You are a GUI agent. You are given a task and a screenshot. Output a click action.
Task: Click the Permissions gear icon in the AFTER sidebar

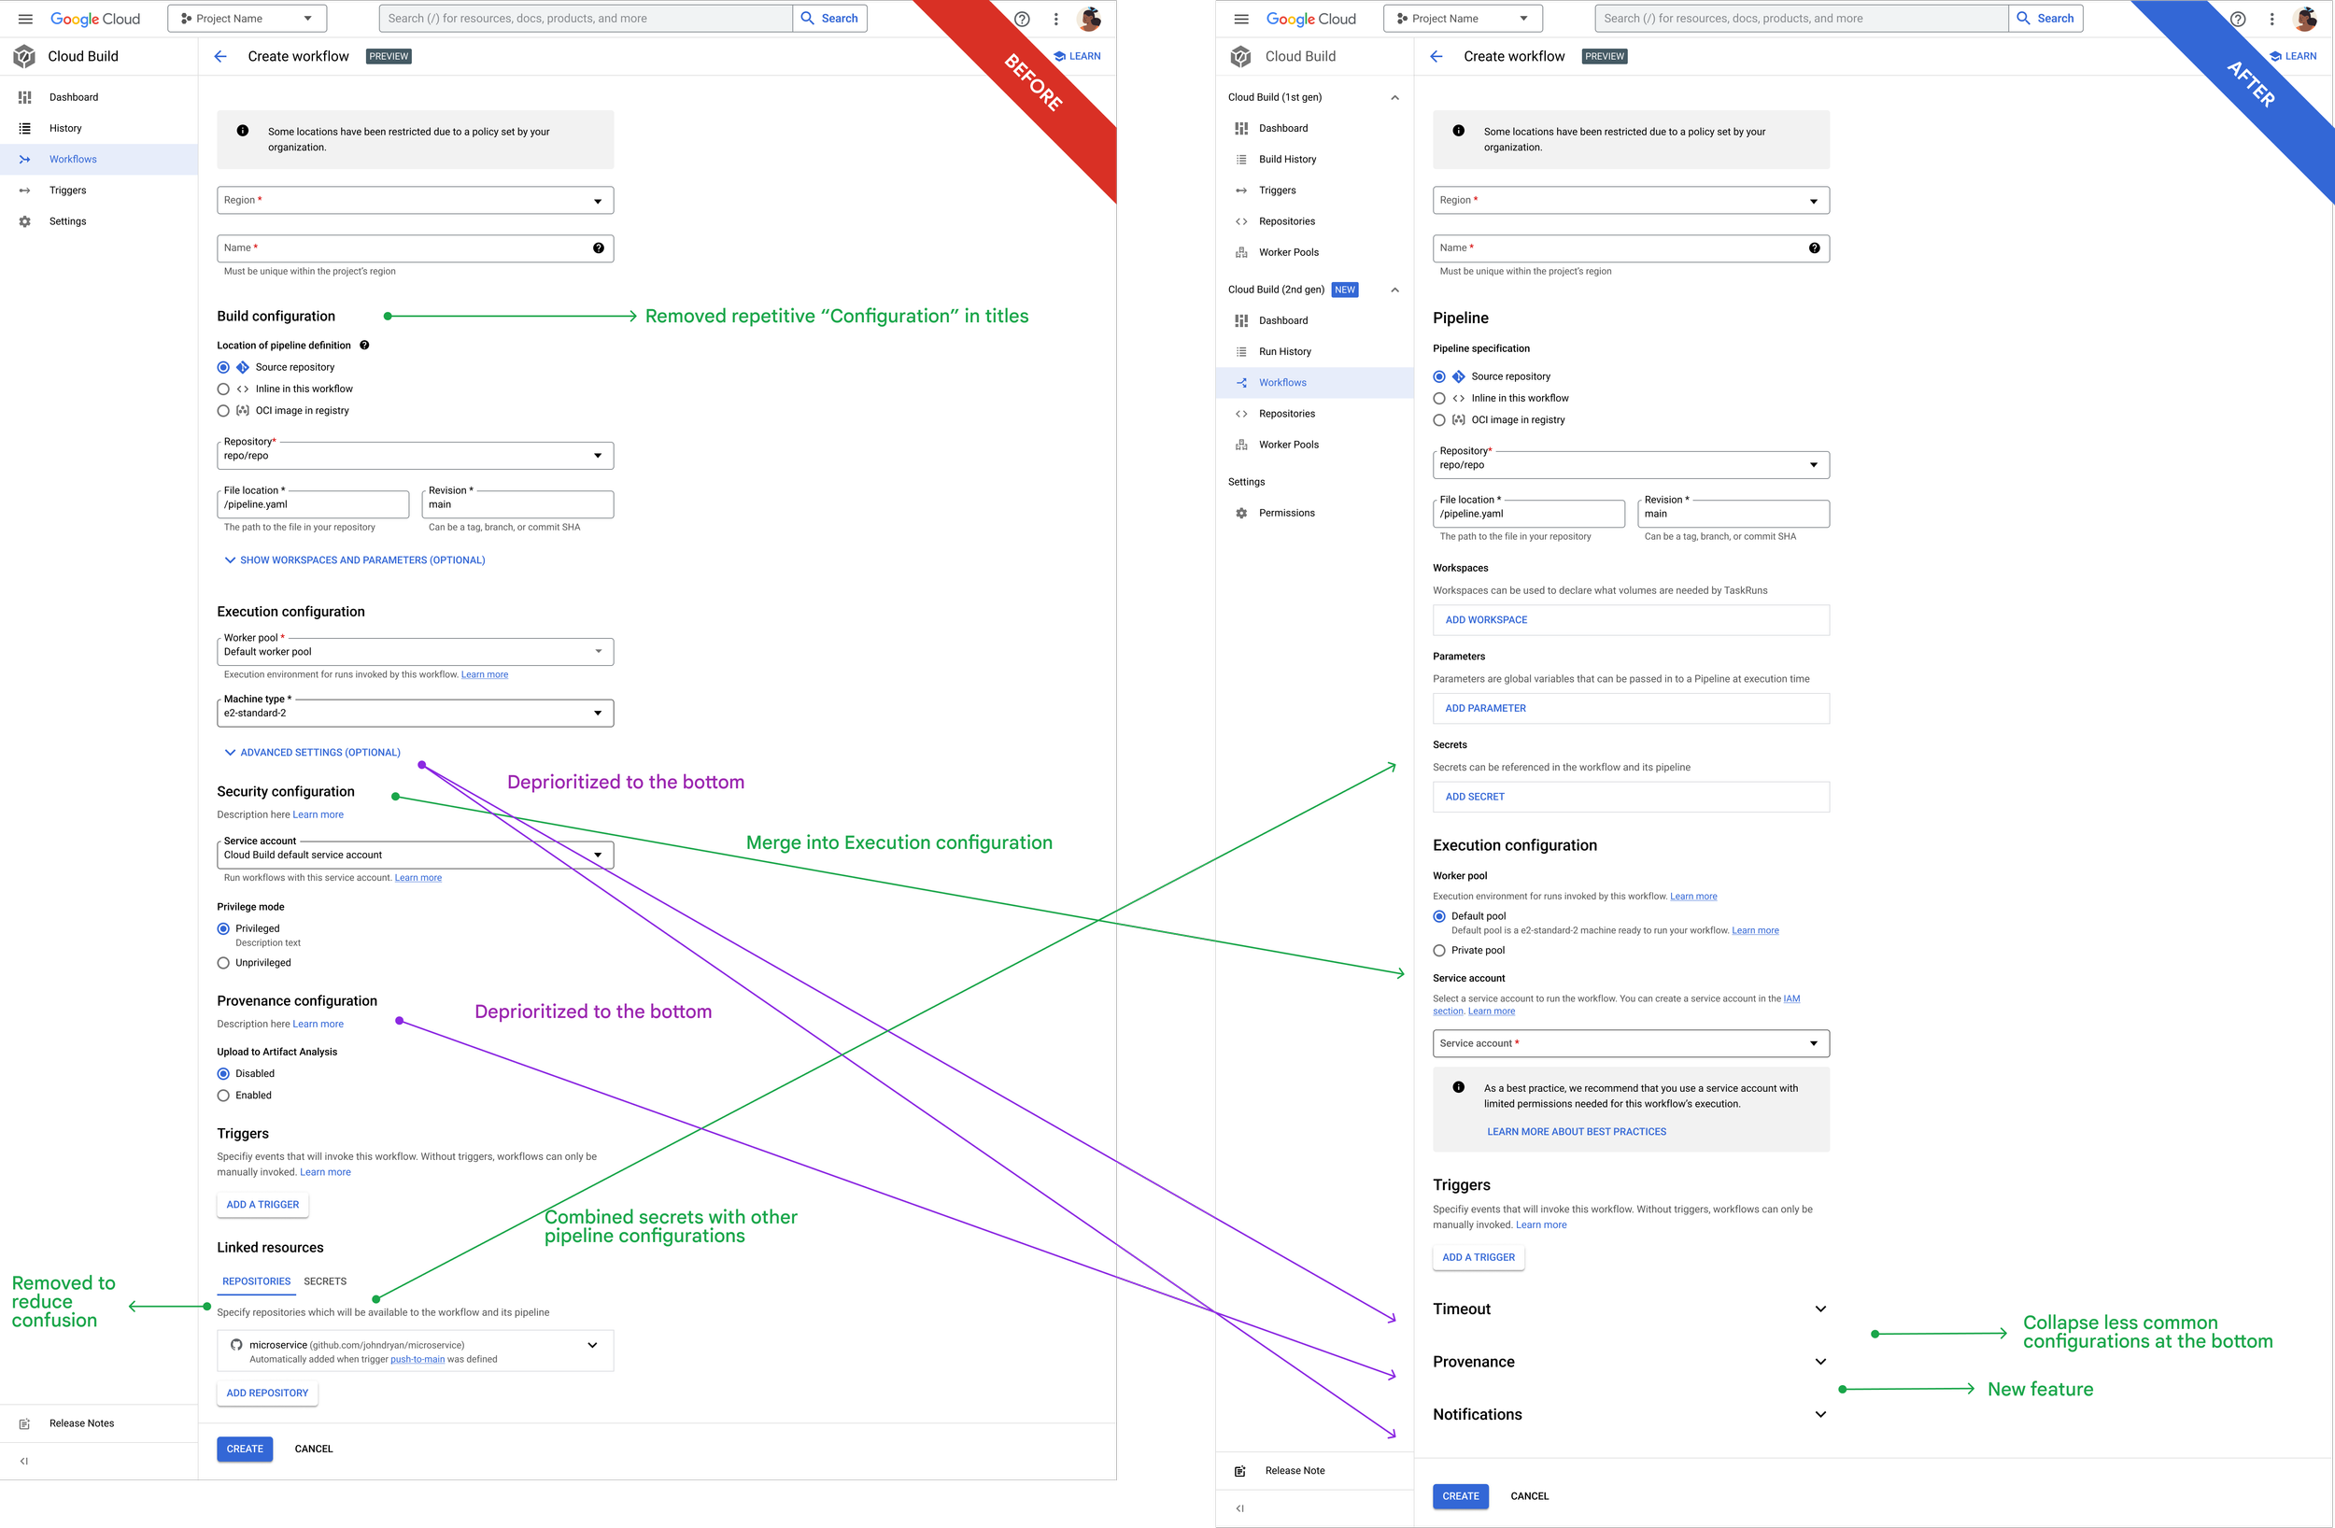[1241, 514]
